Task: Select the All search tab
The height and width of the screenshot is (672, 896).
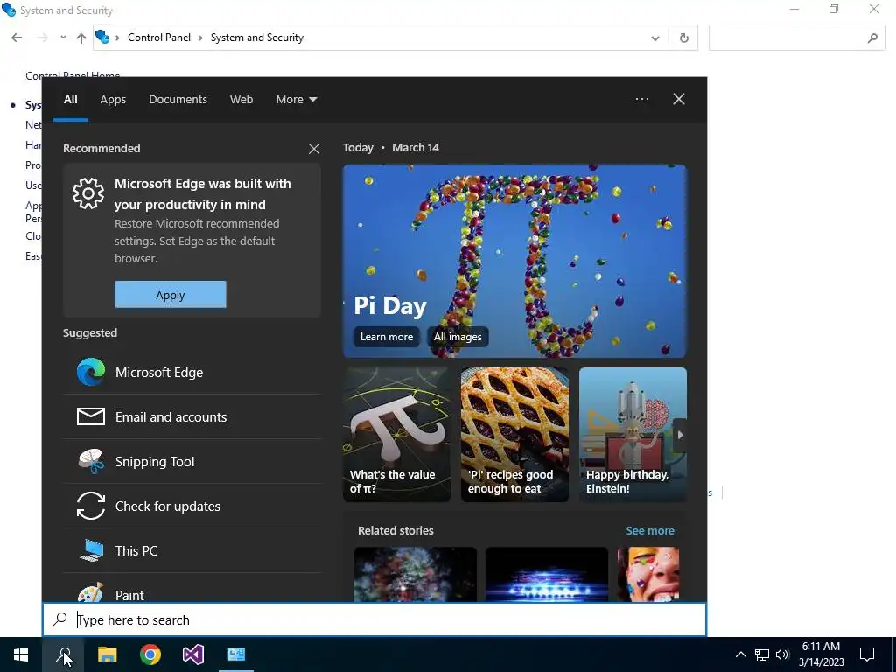Action: click(70, 100)
